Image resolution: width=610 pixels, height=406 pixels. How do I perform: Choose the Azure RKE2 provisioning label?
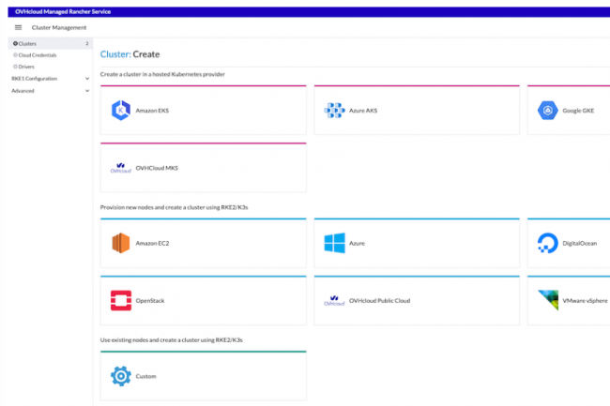pos(357,243)
